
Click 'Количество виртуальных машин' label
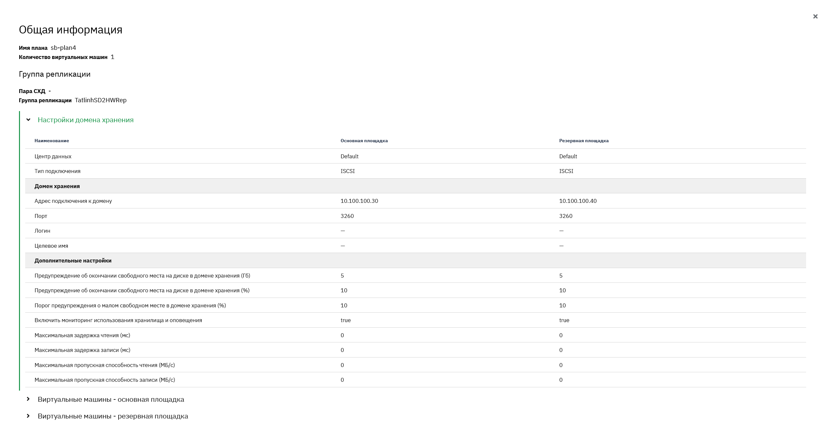(63, 57)
